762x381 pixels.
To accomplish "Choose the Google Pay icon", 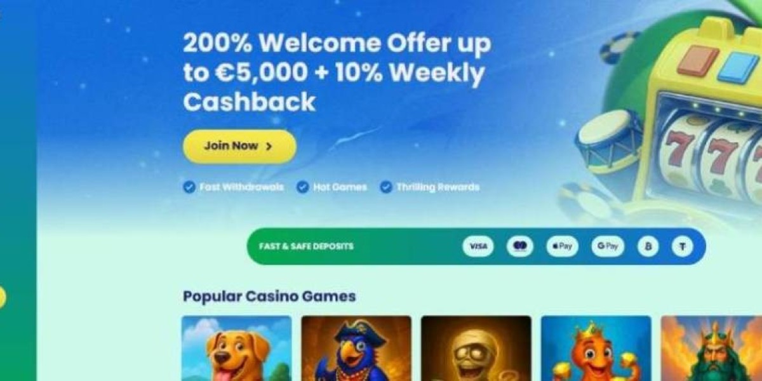I will pyautogui.click(x=608, y=246).
